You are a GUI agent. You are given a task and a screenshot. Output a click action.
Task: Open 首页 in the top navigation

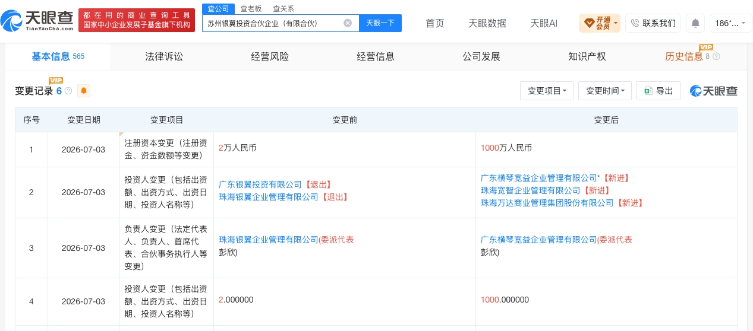[x=435, y=23]
